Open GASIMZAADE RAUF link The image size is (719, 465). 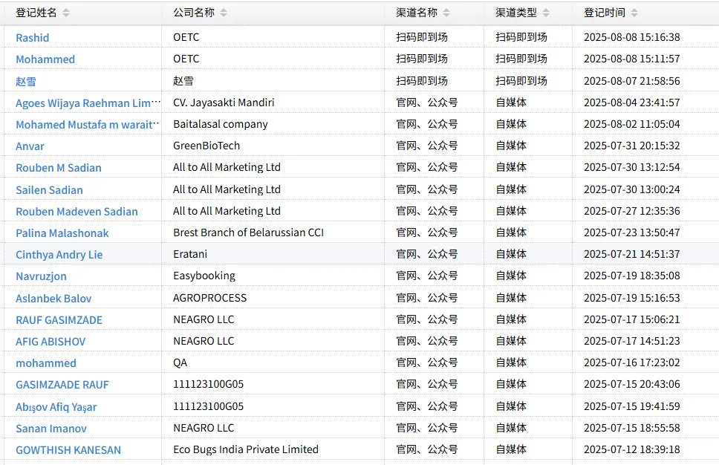pos(62,384)
